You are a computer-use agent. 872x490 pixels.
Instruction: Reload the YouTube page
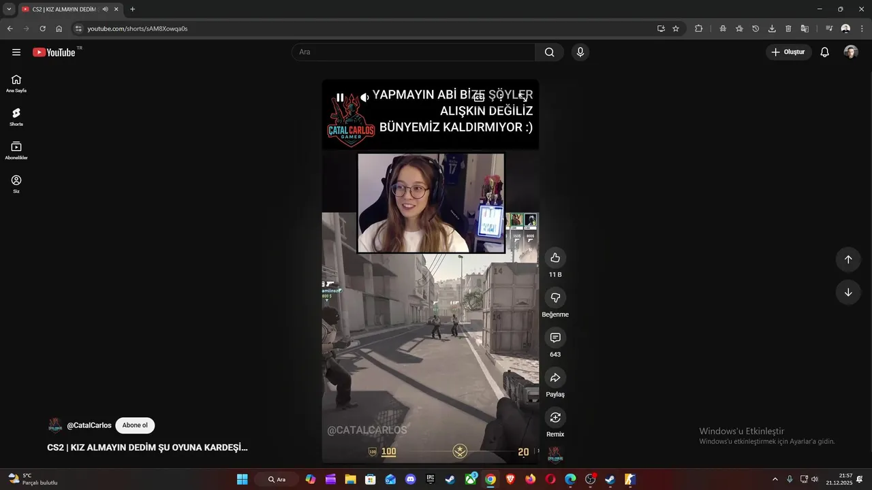[42, 29]
